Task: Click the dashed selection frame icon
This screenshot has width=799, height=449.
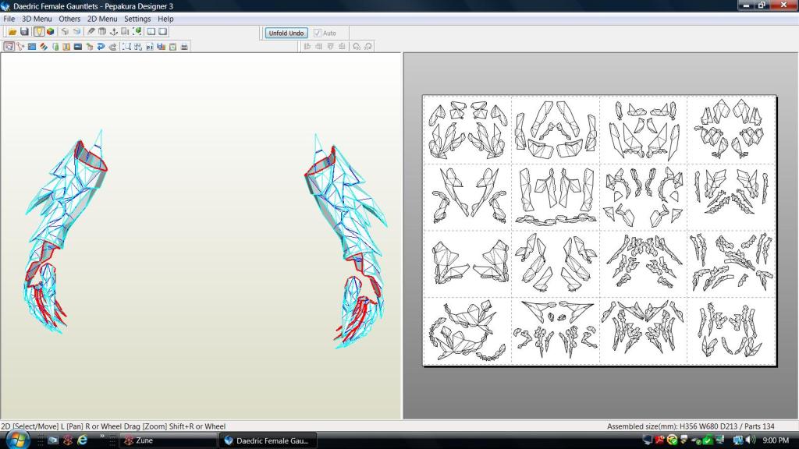Action: point(126,46)
